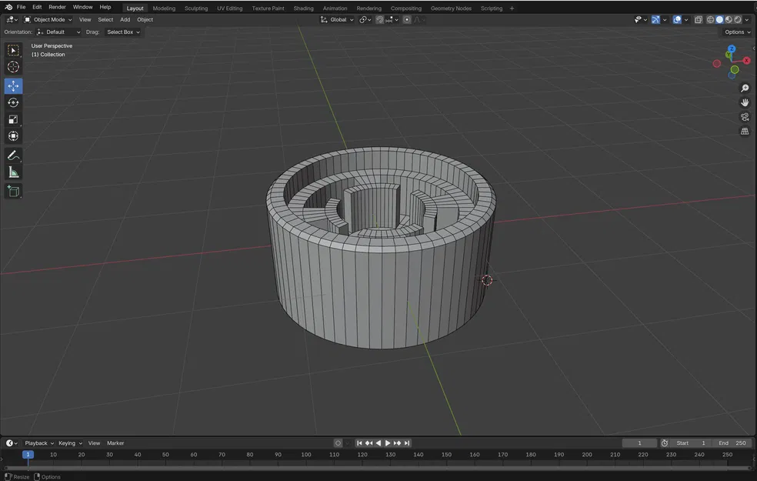
Task: Pick the Annotate pencil tool
Action: click(13, 155)
